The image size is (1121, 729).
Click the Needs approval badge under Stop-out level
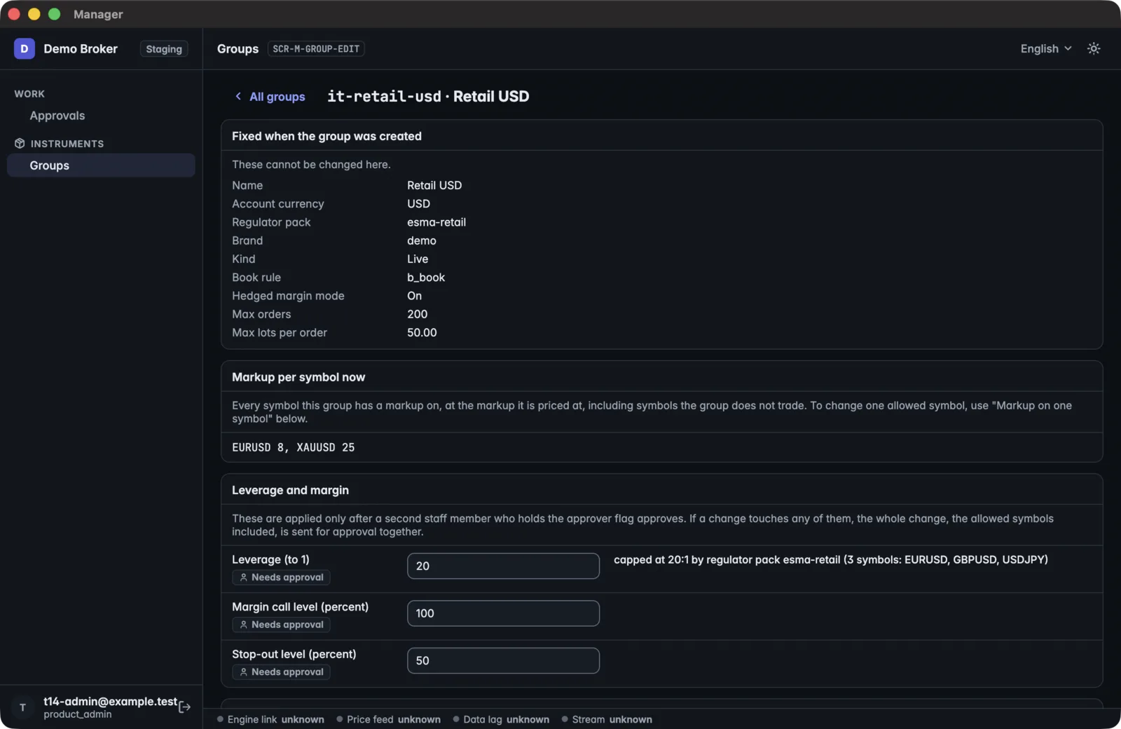[281, 672]
